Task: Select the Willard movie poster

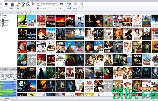Action: pyautogui.click(x=22, y=34)
